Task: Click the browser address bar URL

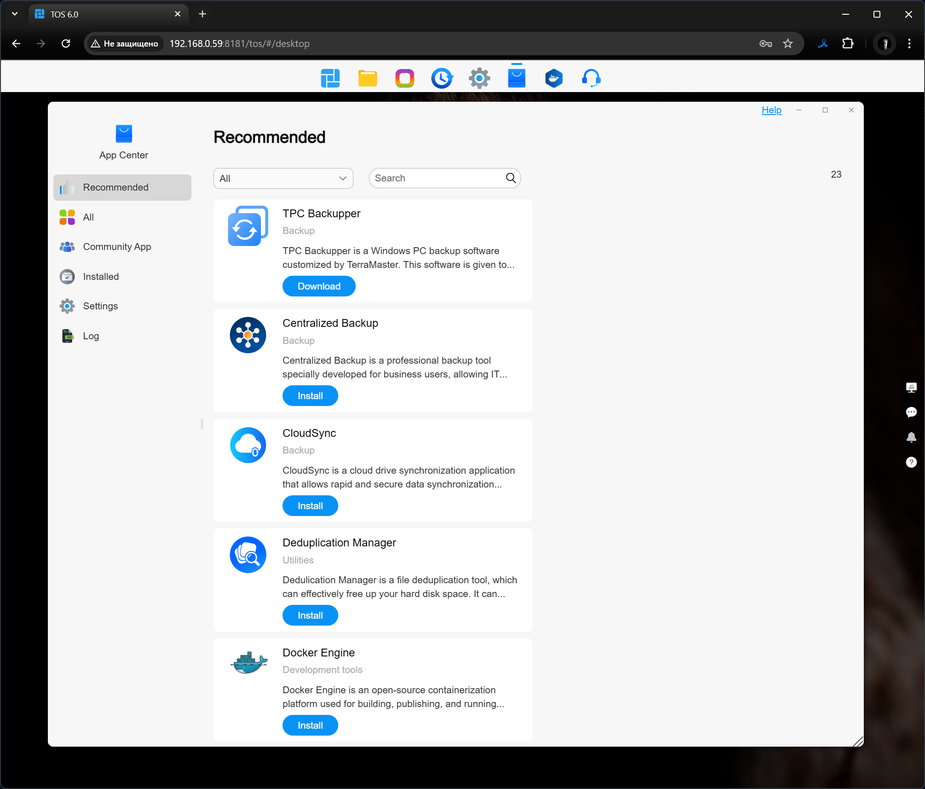Action: click(x=240, y=43)
